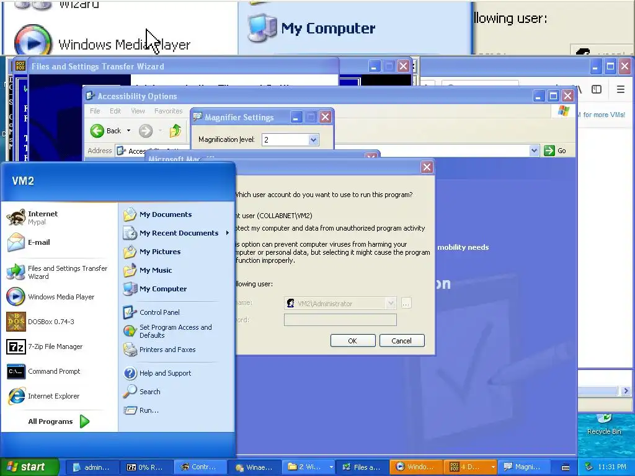
Task: Open the hamburger menu in browser window
Action: coord(620,89)
